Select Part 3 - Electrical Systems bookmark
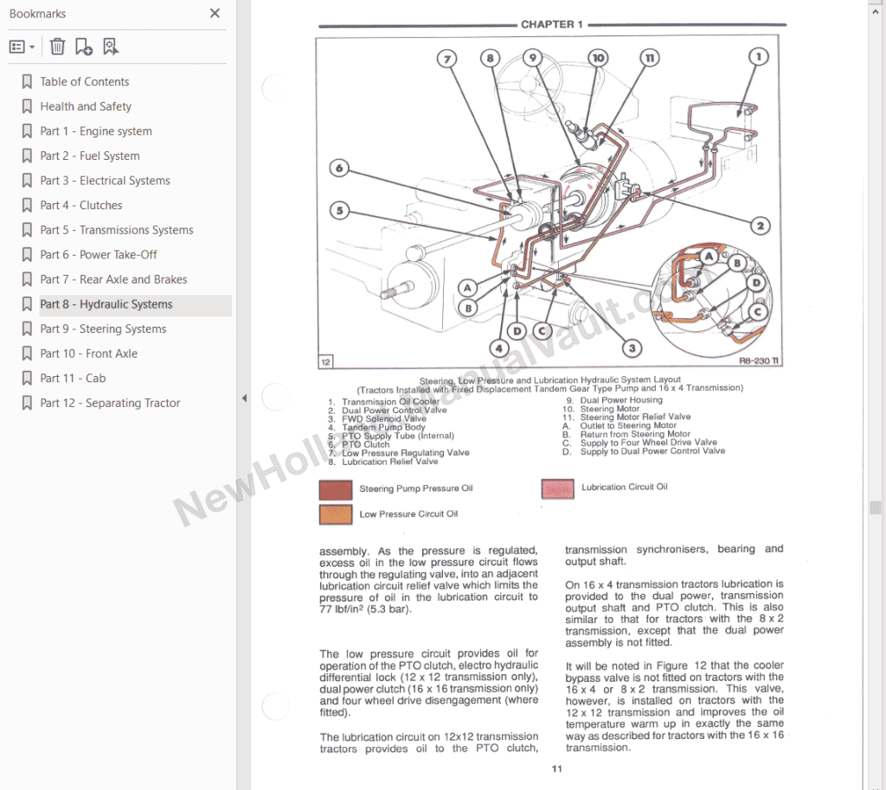Image resolution: width=886 pixels, height=790 pixels. coord(105,181)
